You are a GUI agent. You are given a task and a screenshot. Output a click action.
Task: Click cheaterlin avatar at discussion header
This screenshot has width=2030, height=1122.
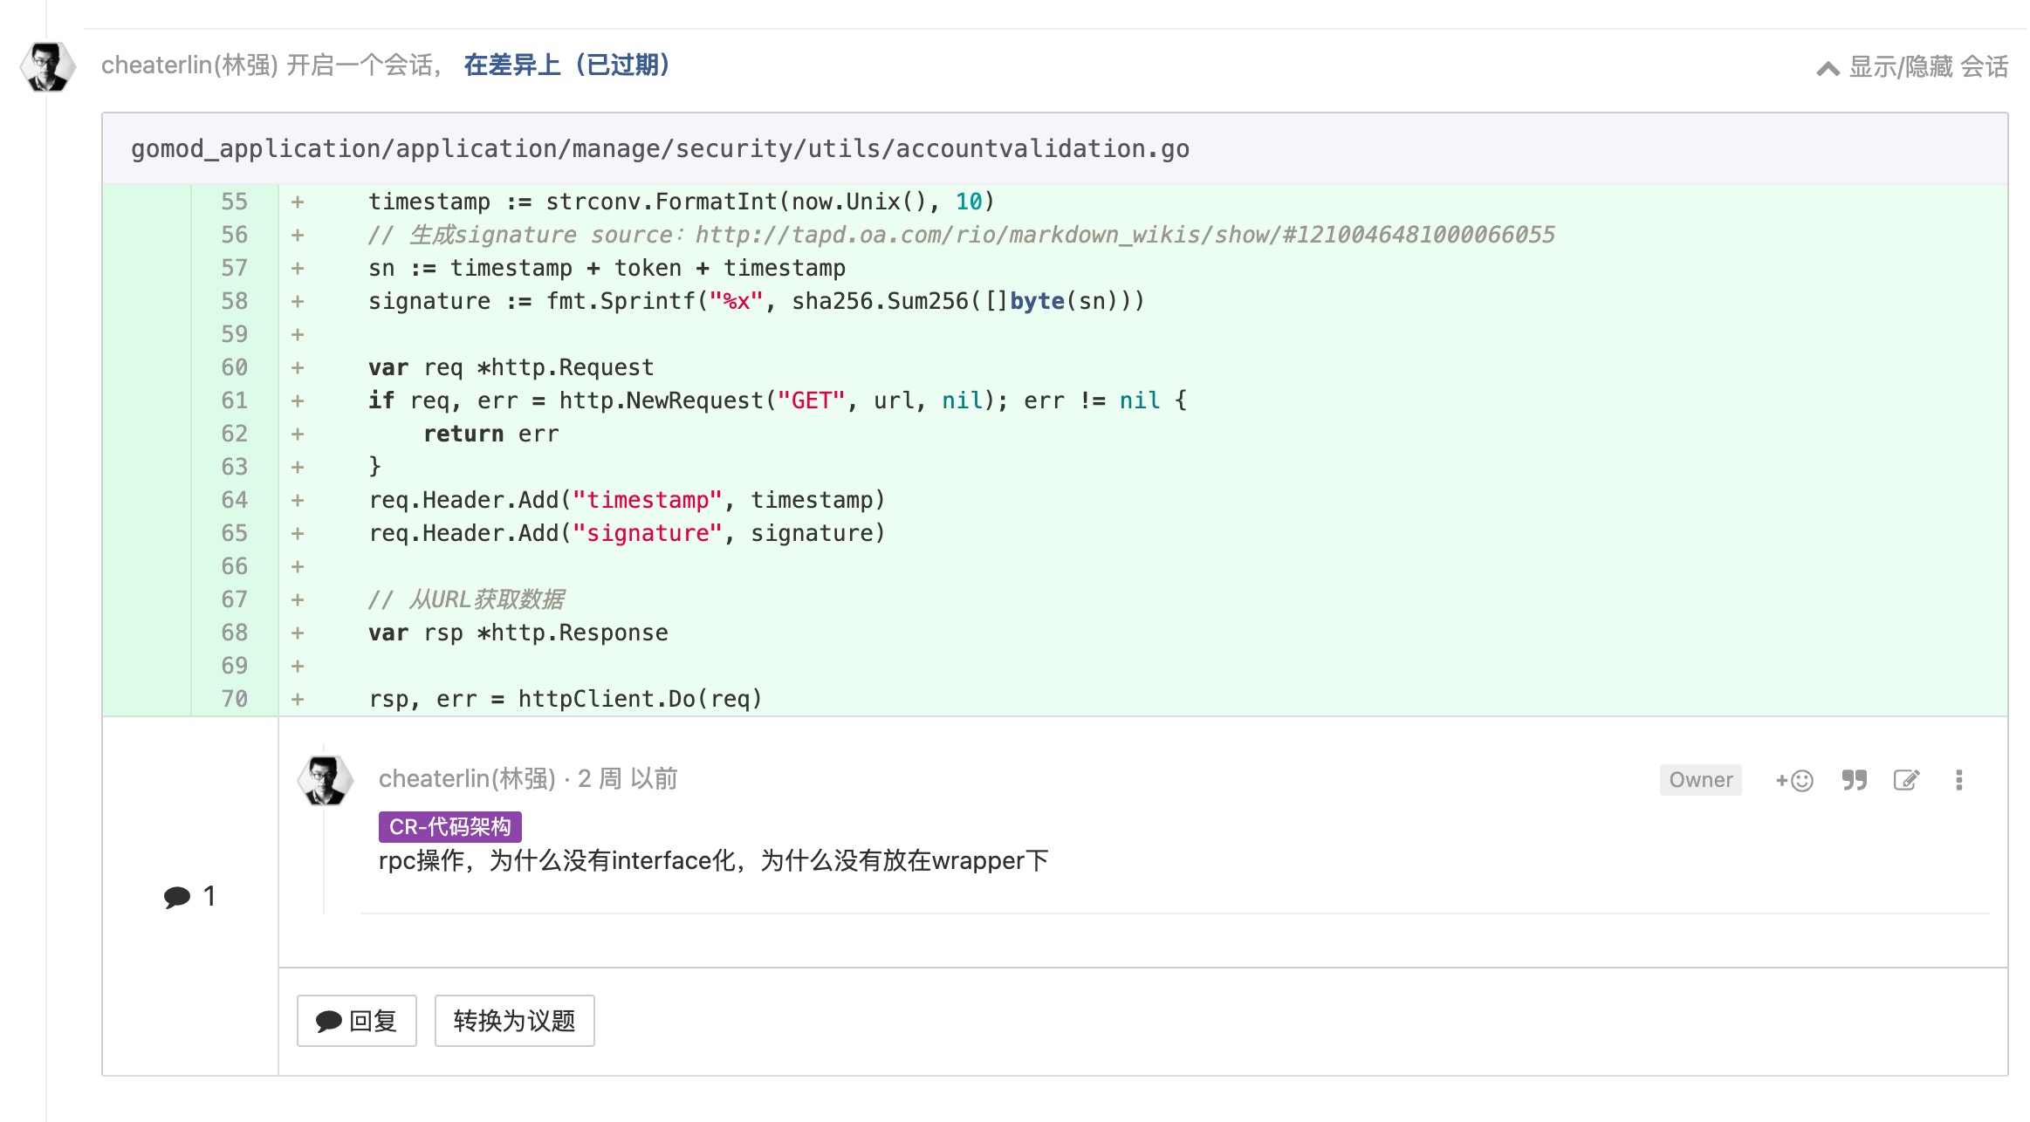tap(48, 67)
